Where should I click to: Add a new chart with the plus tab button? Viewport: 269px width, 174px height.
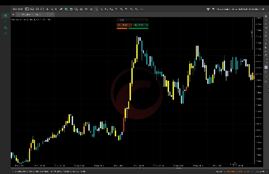coord(13,15)
